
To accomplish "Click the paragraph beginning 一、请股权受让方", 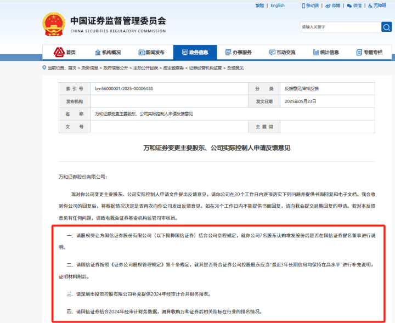I will coord(217,241).
